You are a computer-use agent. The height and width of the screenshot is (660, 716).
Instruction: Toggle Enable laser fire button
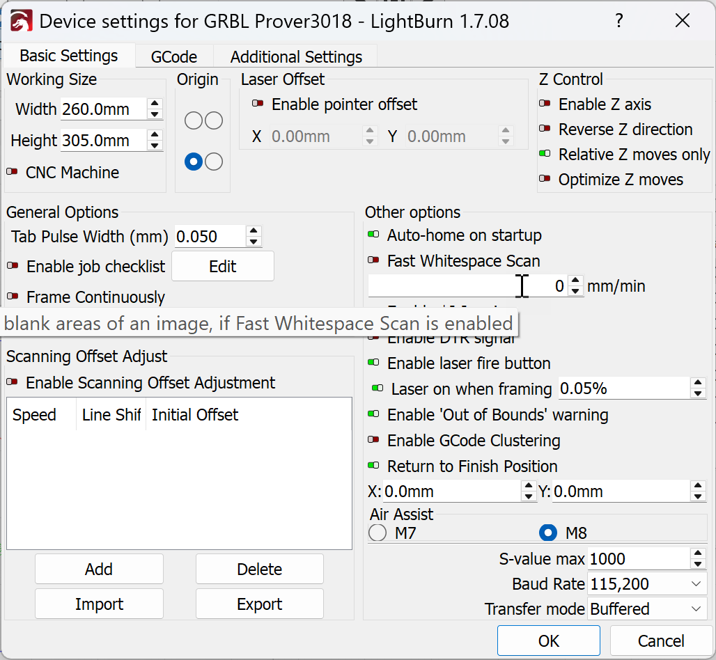[x=373, y=363]
